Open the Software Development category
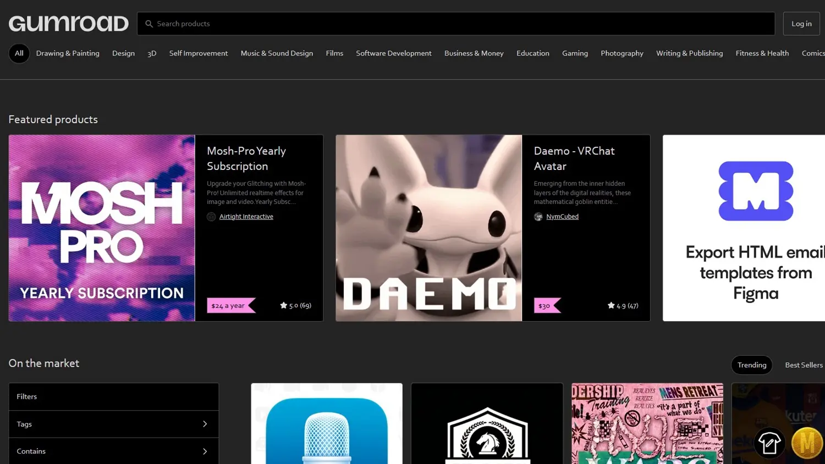The image size is (825, 464). click(394, 53)
